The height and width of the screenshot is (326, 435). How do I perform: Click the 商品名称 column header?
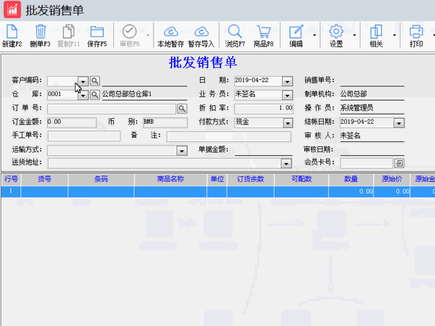pos(170,179)
